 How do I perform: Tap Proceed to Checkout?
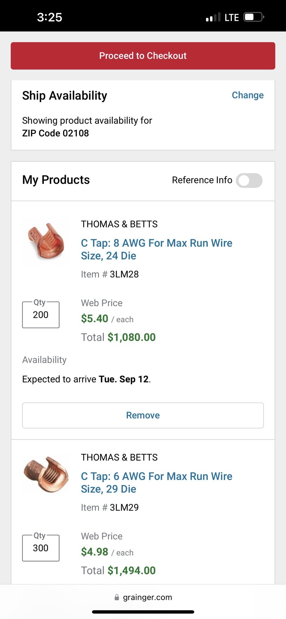(143, 55)
